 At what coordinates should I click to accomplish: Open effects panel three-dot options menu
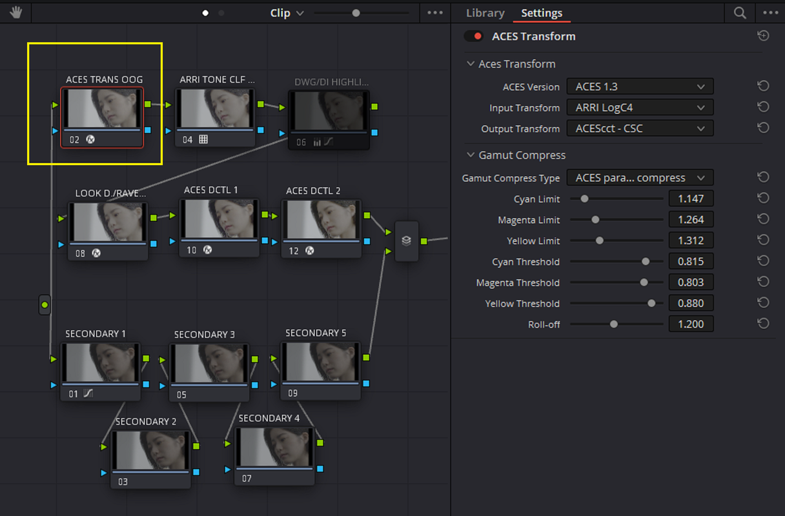tap(770, 13)
